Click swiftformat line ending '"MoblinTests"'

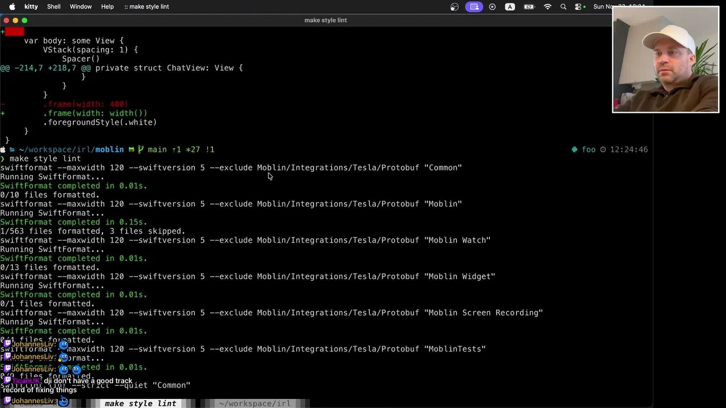(243, 349)
